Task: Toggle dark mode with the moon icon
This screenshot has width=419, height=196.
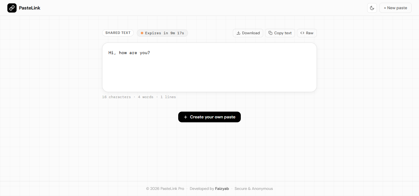Action: tap(372, 8)
